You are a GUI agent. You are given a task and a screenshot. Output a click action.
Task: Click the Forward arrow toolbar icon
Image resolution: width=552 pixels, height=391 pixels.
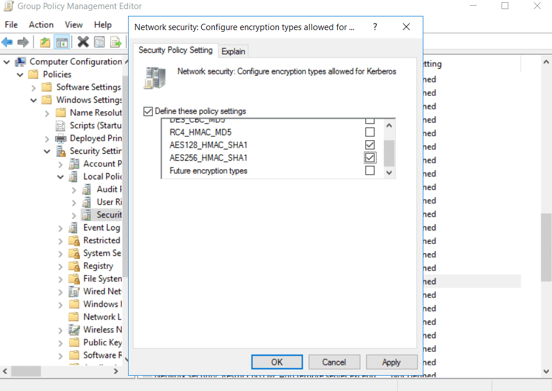[23, 43]
